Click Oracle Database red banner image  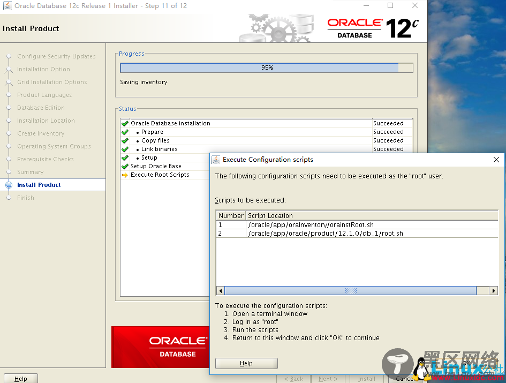click(x=161, y=347)
